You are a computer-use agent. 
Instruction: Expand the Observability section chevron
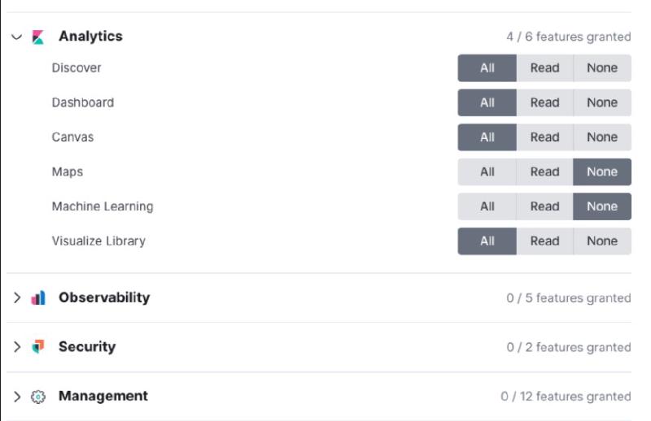(17, 298)
